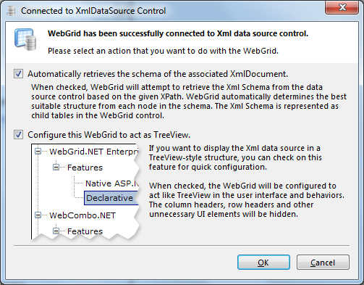Select the Native ASP tree item
Image resolution: width=364 pixels, height=285 pixels.
pyautogui.click(x=112, y=183)
